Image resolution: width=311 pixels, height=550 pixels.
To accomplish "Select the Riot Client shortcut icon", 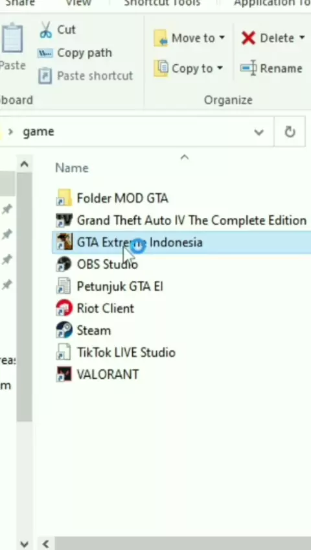I will (x=64, y=308).
